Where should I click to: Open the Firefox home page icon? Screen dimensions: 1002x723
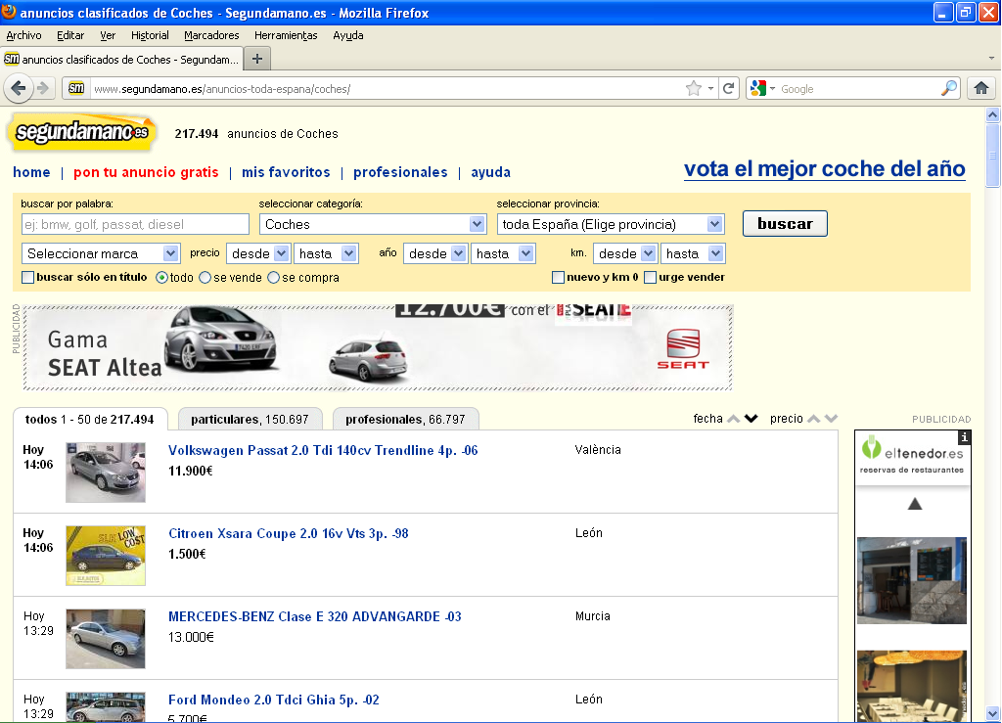pyautogui.click(x=981, y=88)
